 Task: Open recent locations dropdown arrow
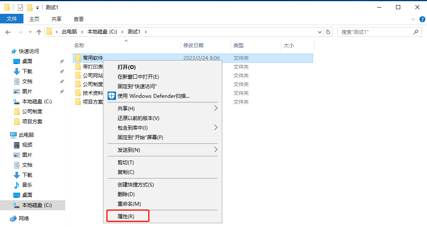click(30, 32)
